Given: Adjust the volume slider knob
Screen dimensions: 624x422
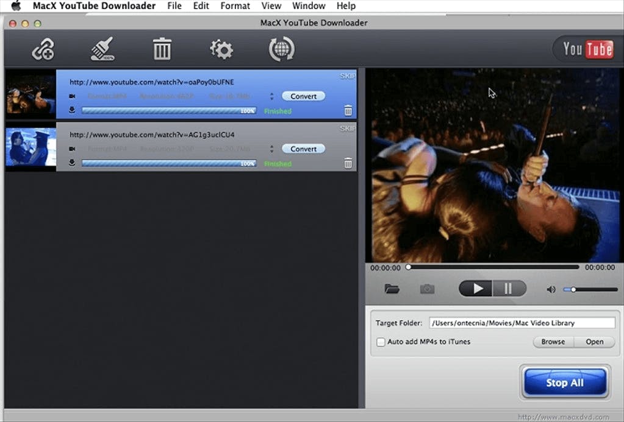Looking at the screenshot, I should tap(573, 290).
